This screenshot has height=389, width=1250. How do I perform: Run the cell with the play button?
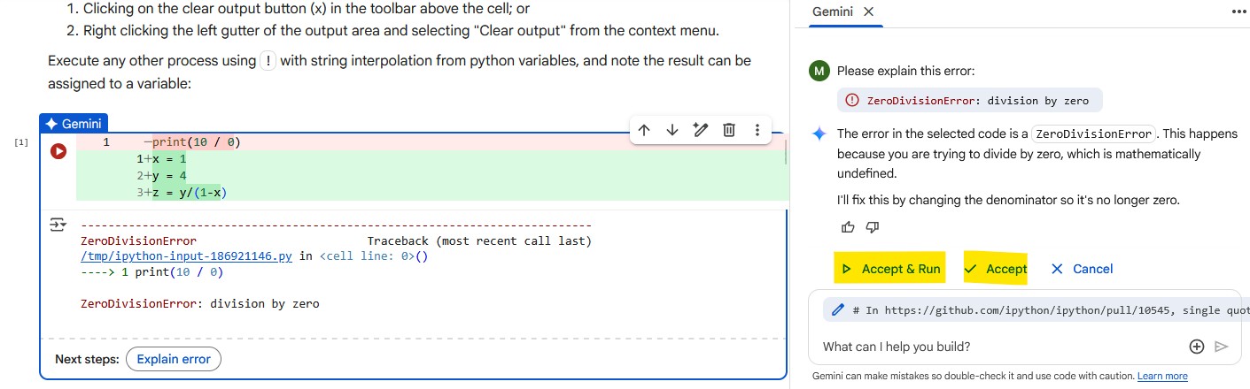coord(58,151)
